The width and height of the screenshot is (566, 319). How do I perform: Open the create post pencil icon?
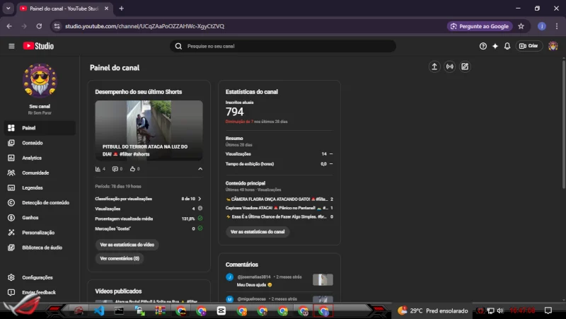coord(465,67)
